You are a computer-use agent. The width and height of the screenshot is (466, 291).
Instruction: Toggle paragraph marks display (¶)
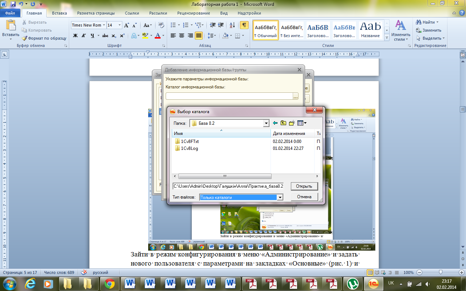(x=244, y=25)
